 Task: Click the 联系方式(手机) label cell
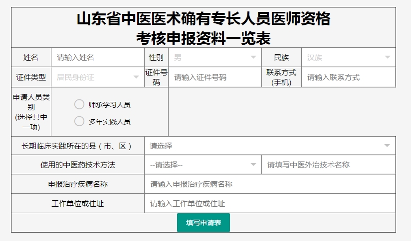pos(281,77)
